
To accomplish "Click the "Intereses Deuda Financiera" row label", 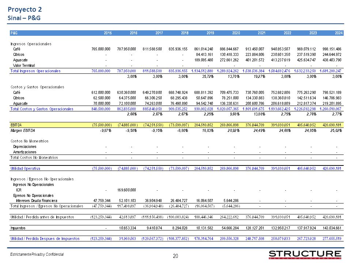I will click(37, 201).
